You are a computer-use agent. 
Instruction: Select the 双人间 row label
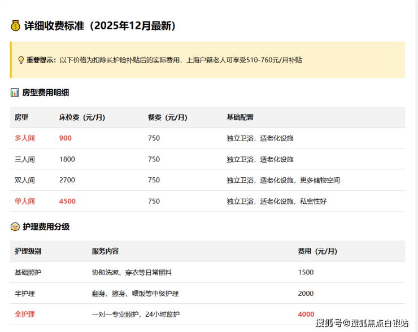click(x=25, y=180)
